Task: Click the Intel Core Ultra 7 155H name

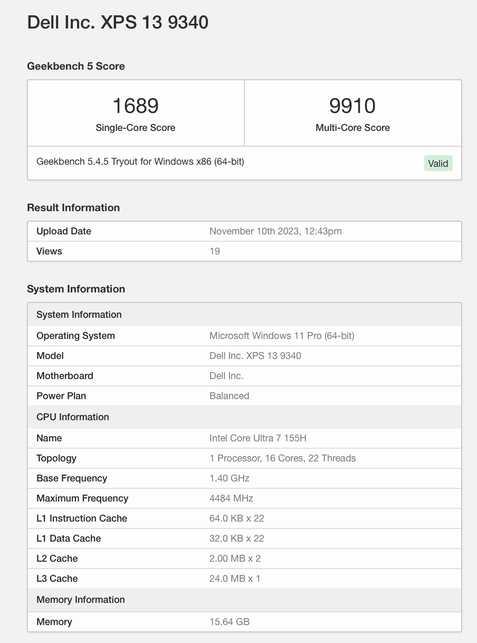Action: (258, 438)
